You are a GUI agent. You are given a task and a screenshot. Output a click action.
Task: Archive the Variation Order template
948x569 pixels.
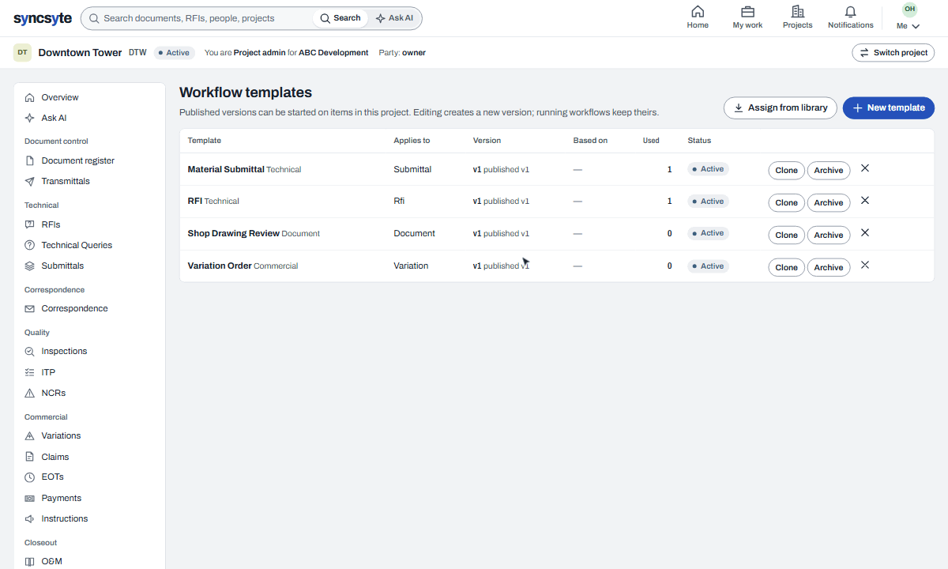click(829, 267)
